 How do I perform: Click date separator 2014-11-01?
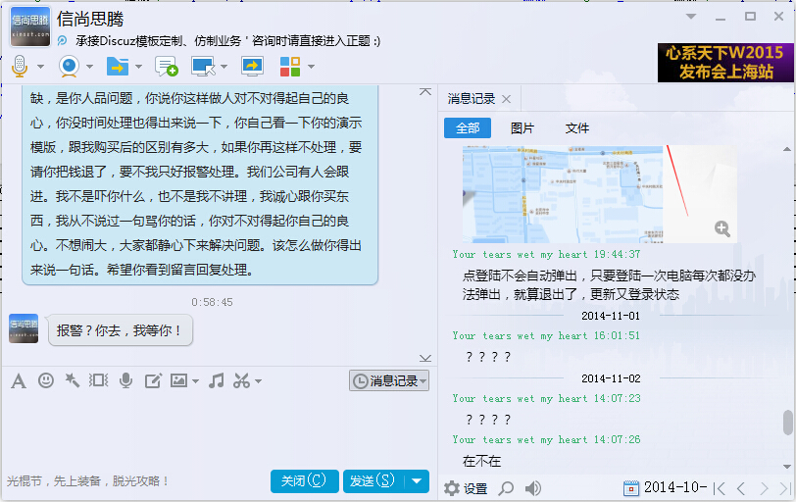coord(611,316)
